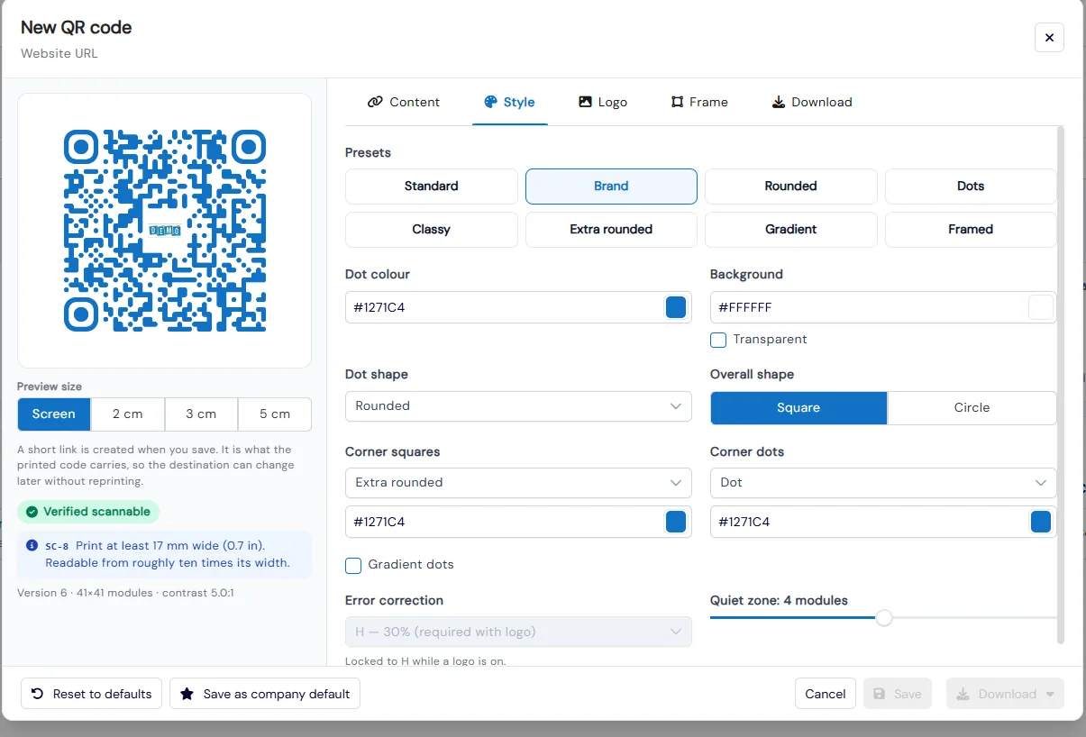The image size is (1086, 737).
Task: Click the Corner squares hex colour field
Action: coord(503,522)
